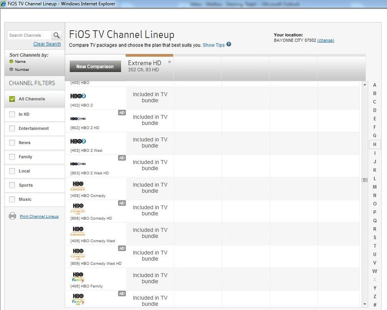Screen dimensions: 387x310
Task: Jump to channels starting with A
Action: coord(375,85)
